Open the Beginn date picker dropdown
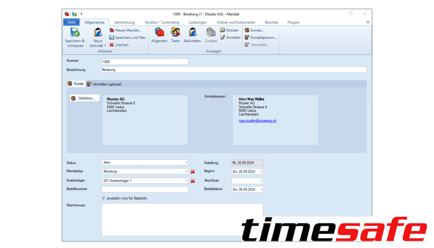The height and width of the screenshot is (248, 434). click(261, 172)
